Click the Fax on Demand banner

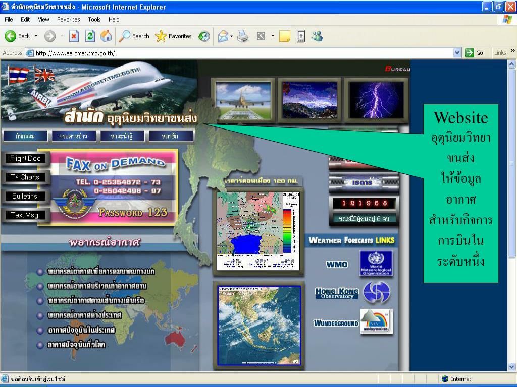pos(112,187)
